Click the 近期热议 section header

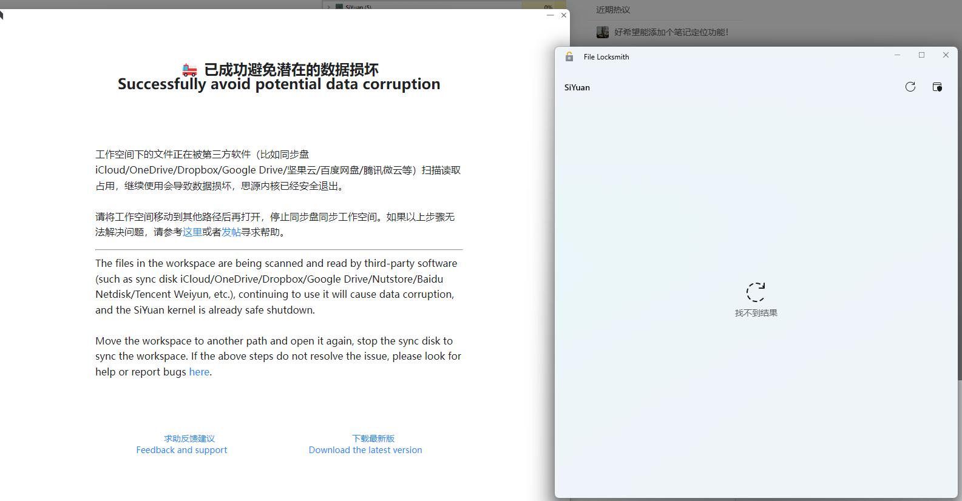pyautogui.click(x=613, y=9)
